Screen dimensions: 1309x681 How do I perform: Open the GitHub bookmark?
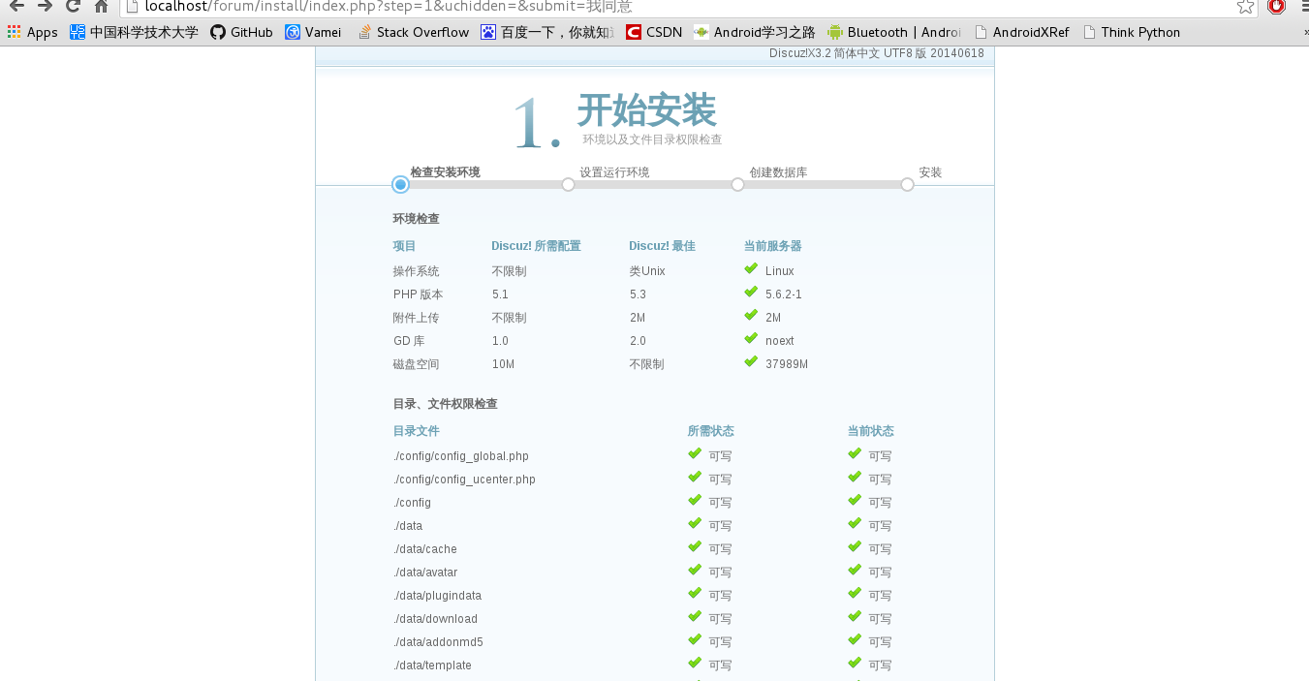click(x=241, y=32)
